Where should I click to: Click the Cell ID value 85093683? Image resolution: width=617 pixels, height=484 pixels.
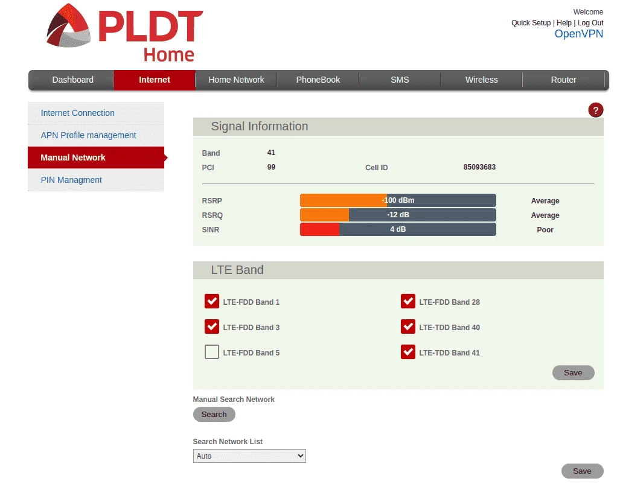coord(479,167)
